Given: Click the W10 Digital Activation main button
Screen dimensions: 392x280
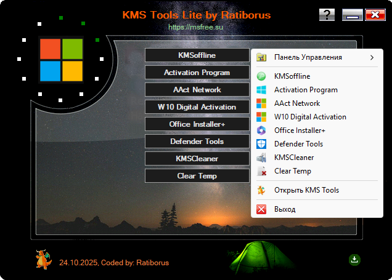Looking at the screenshot, I should (x=197, y=107).
